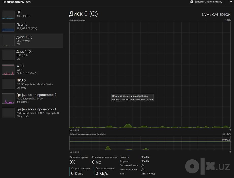This screenshot has width=234, height=178.
Task: Select Графический процессор 0 AMD Radeon entry
Action: click(x=32, y=99)
